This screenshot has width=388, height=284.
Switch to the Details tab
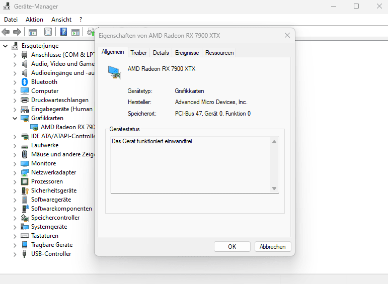(161, 53)
